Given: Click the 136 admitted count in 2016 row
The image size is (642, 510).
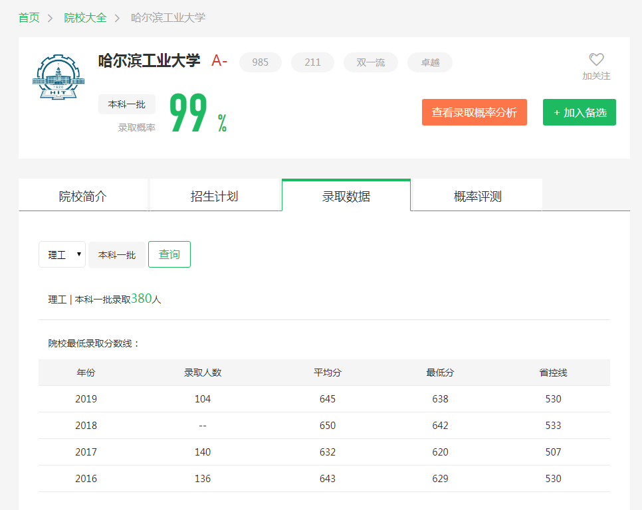Looking at the screenshot, I should (x=203, y=479).
